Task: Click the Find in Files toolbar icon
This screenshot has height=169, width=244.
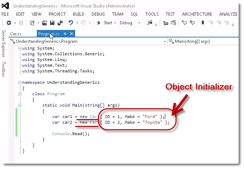Action: tap(150, 23)
